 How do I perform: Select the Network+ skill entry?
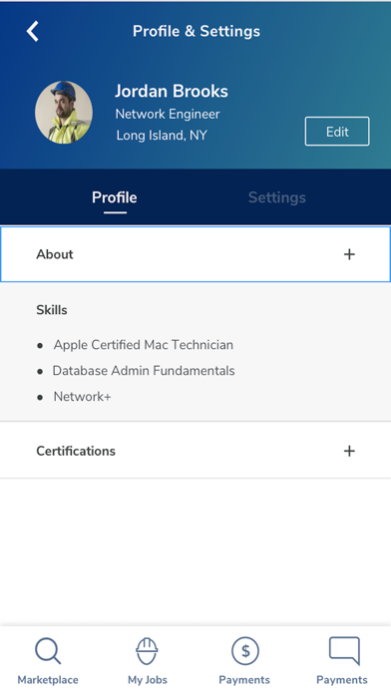82,397
